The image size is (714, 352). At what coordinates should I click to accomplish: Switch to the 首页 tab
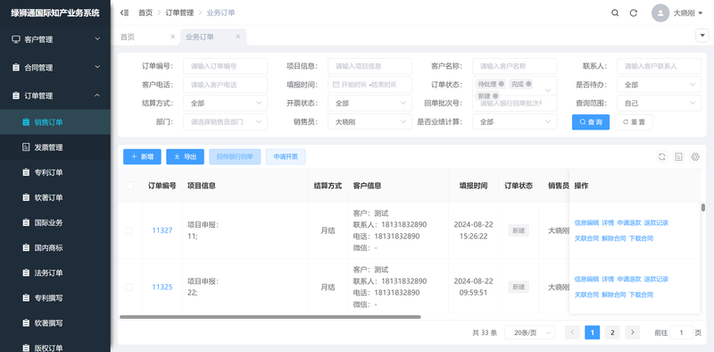(x=128, y=37)
